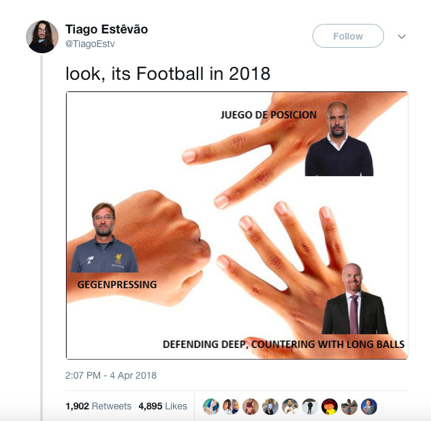431x421 pixels.
Task: Open the Tiago Estêvão display name link
Action: 106,29
